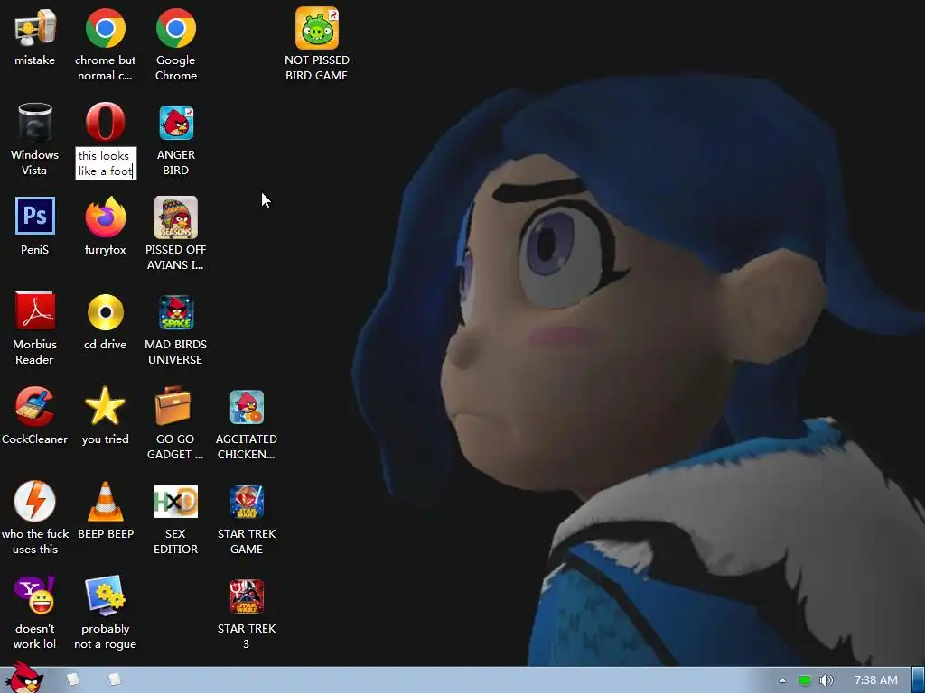The image size is (925, 693).
Task: Open the Angry Bird Start button
Action: 23,679
